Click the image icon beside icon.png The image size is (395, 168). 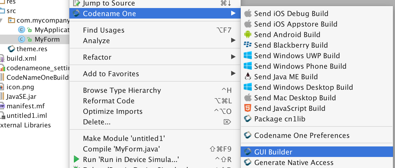click(x=3, y=87)
